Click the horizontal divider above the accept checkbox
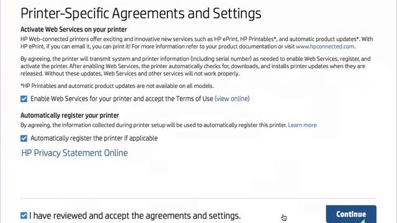Image resolution: width=397 pixels, height=223 pixels. [x=198, y=198]
